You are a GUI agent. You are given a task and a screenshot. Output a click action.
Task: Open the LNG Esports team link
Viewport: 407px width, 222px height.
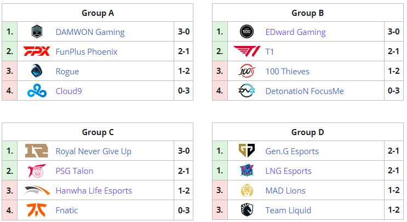tap(288, 171)
